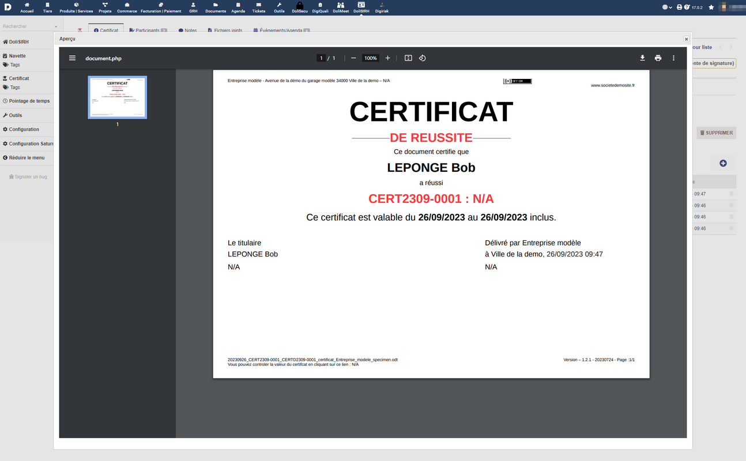The image size is (746, 461).
Task: Click Réduire le menu
Action: point(24,158)
